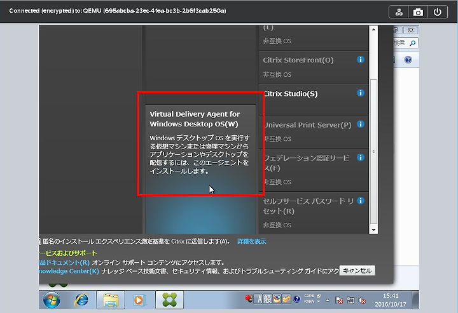Screen dimensions: 458x313
Task: Show info for Citrix Studio(S)
Action: coord(361,93)
